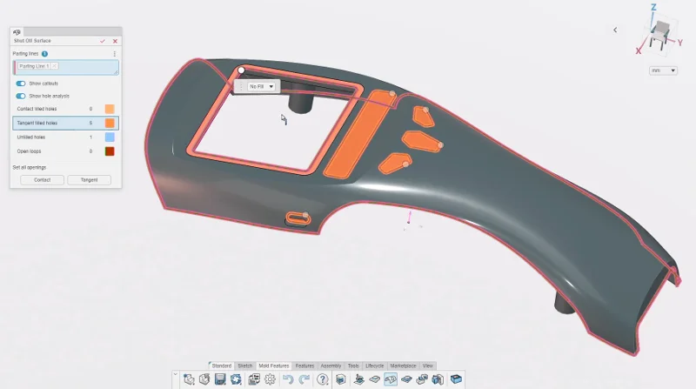Open the No Fill dropdown on model

tap(262, 86)
